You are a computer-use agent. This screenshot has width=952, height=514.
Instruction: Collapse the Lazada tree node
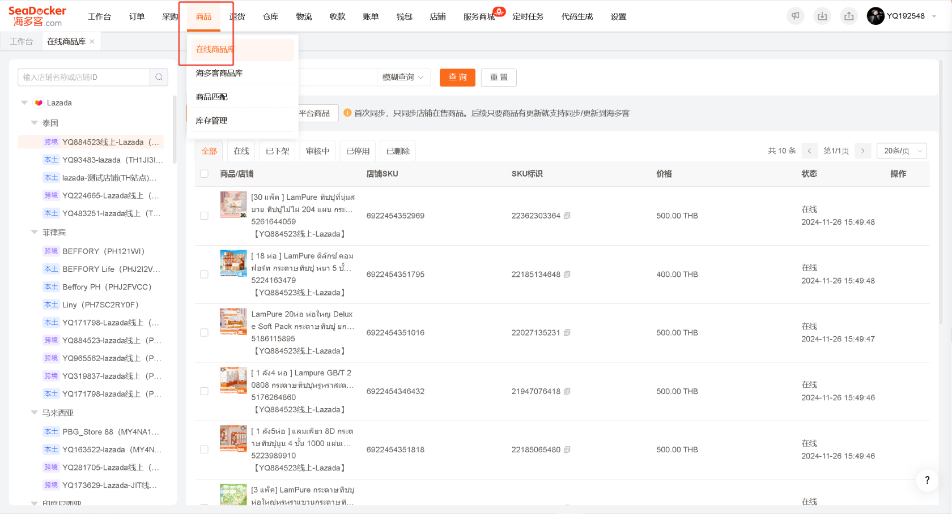[x=24, y=102]
